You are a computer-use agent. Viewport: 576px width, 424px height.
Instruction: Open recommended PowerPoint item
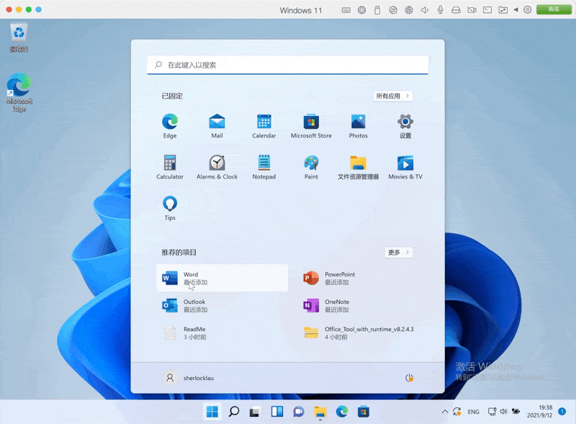click(x=363, y=278)
